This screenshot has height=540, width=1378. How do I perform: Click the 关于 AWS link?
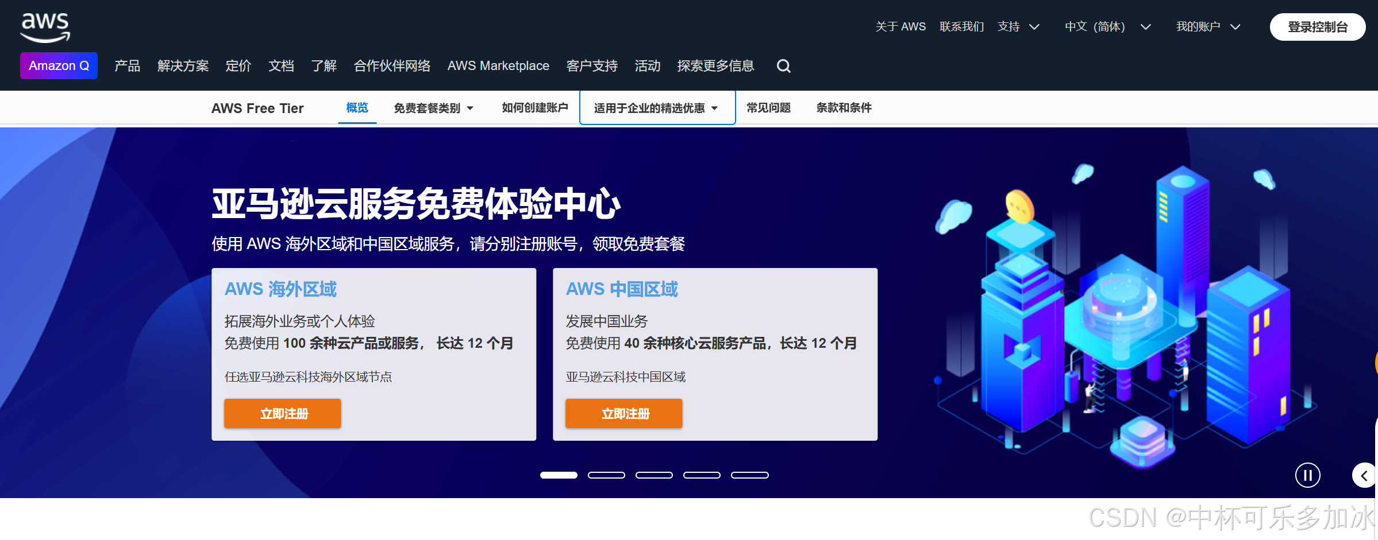pos(900,27)
